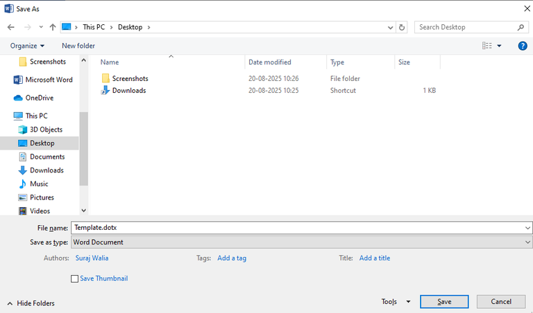Screen dimensions: 533x313
Task: Go up one folder level arrow
Action: click(x=53, y=27)
